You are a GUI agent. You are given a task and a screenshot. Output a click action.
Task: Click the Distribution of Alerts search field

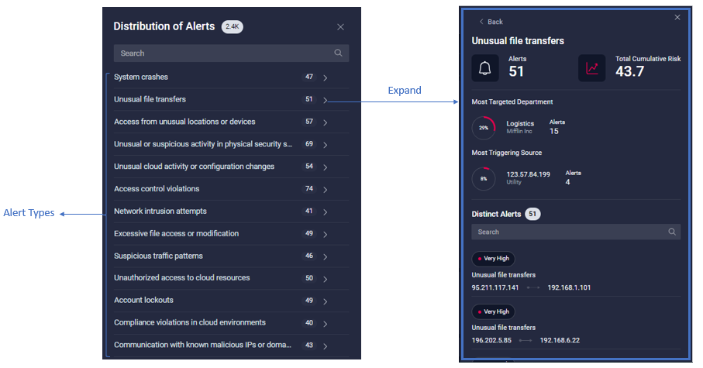point(221,53)
